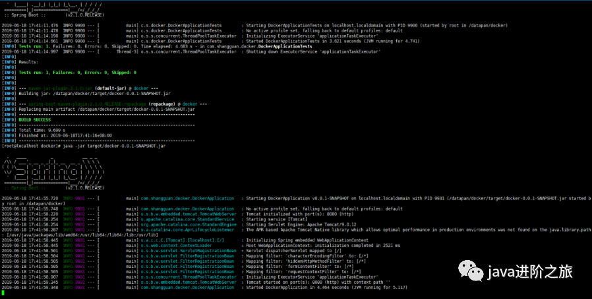This screenshot has width=592, height=299.
Task: Click 'Starting Servlet Engine: Apache Tomcat/9.0.12'
Action: pyautogui.click(x=301, y=224)
